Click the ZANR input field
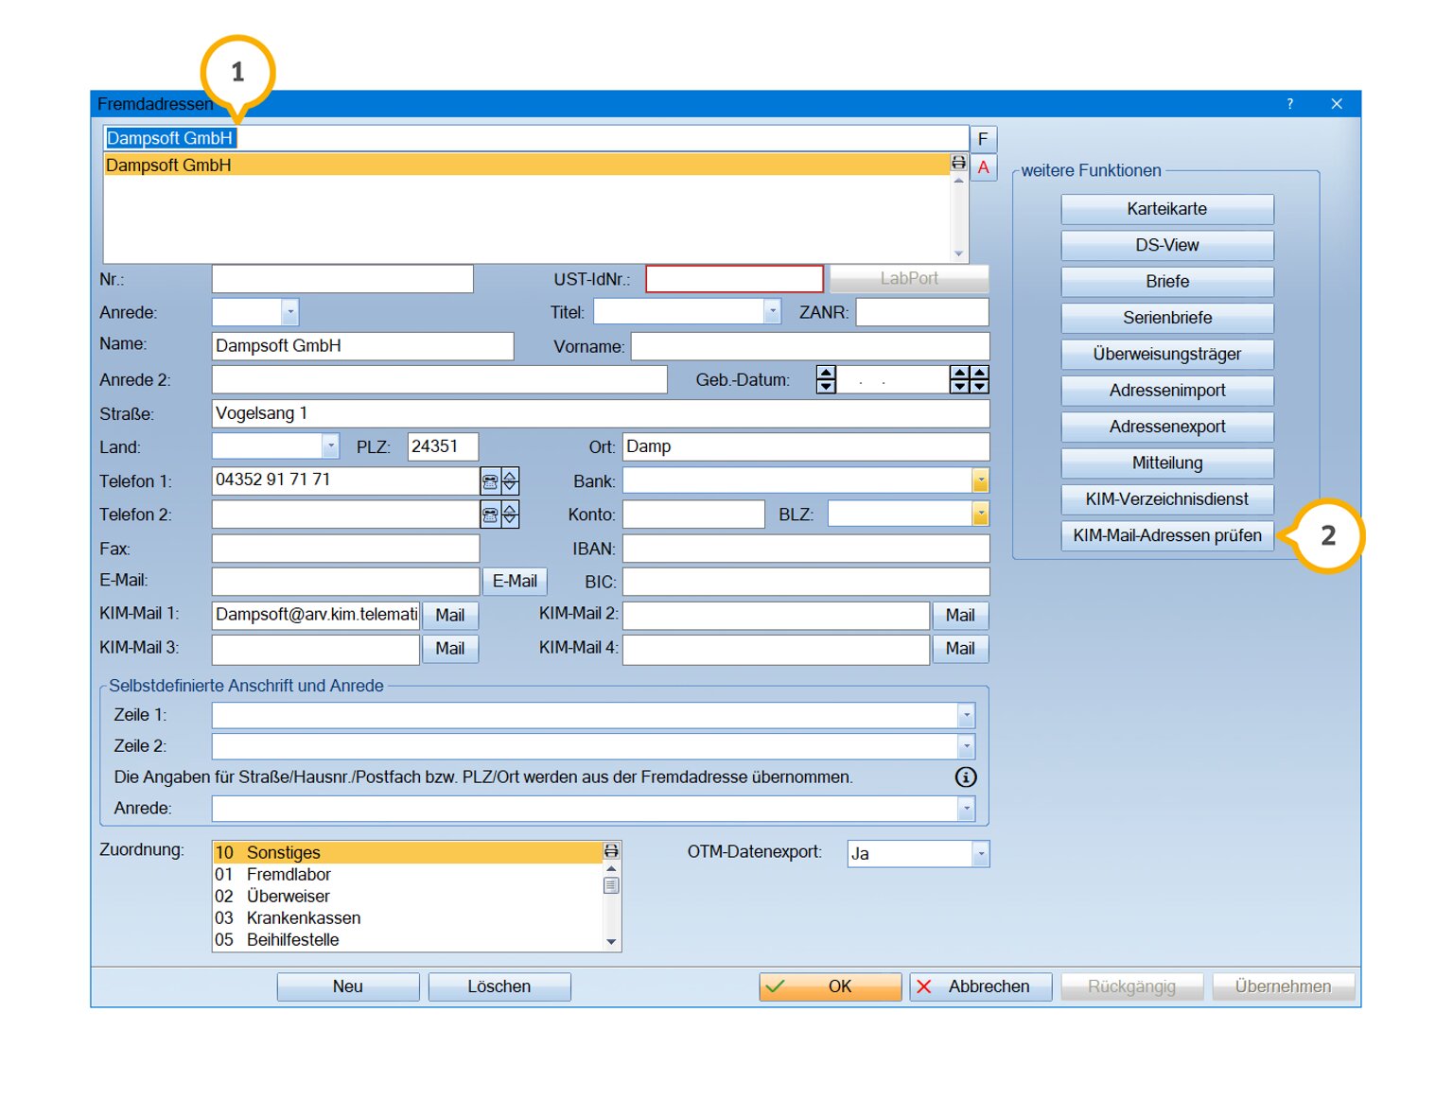 pyautogui.click(x=922, y=312)
